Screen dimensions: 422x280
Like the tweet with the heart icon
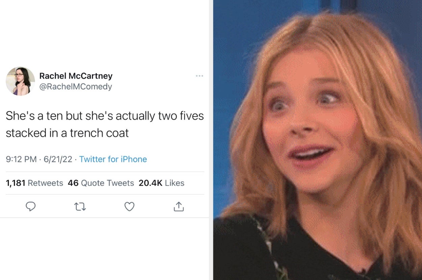[129, 206]
